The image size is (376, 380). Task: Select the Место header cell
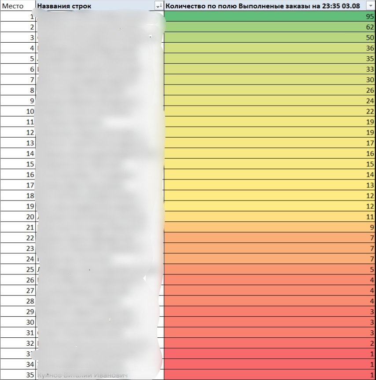[x=18, y=6]
